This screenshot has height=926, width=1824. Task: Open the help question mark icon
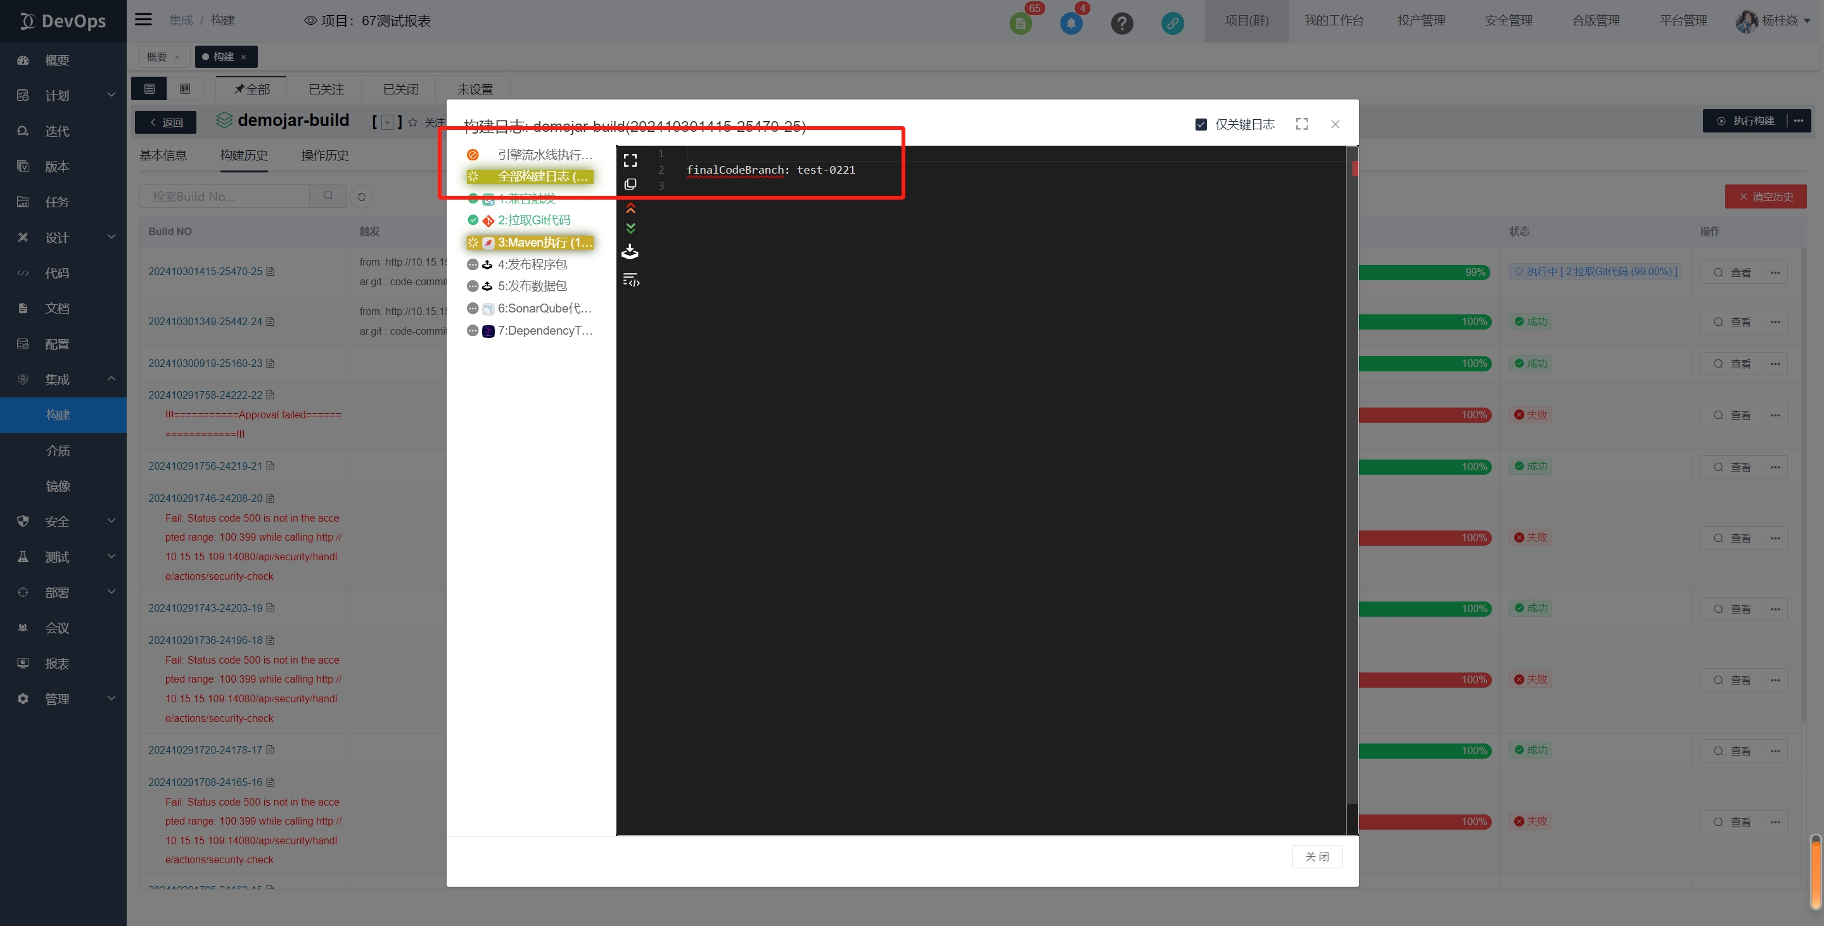pos(1121,23)
